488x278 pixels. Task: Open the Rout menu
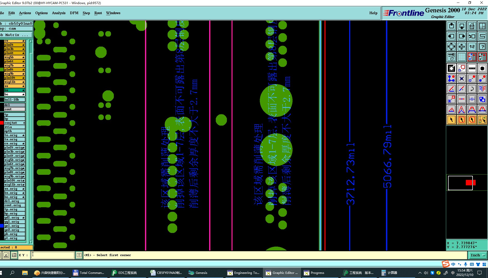pos(98,13)
